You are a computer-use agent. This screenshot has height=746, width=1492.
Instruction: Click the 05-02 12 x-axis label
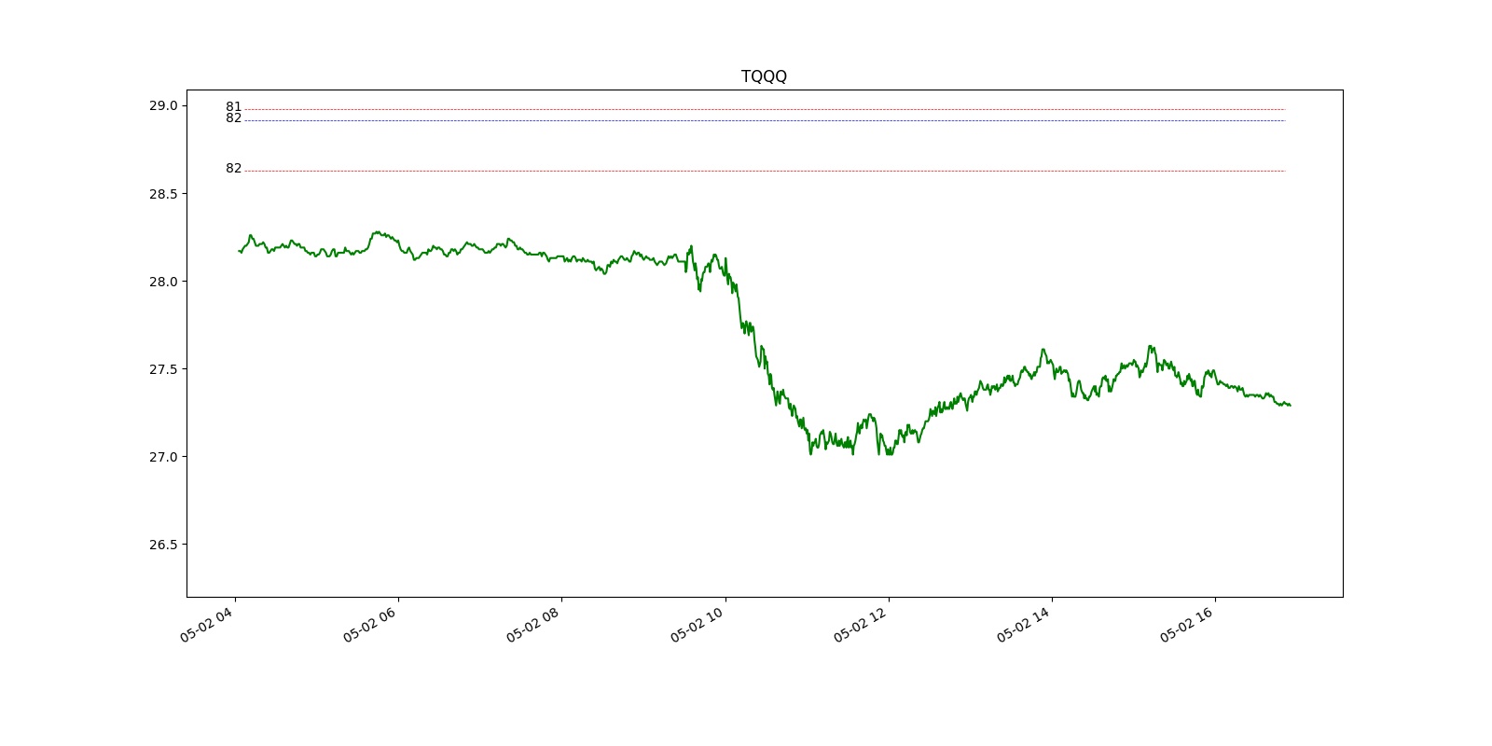pos(863,624)
